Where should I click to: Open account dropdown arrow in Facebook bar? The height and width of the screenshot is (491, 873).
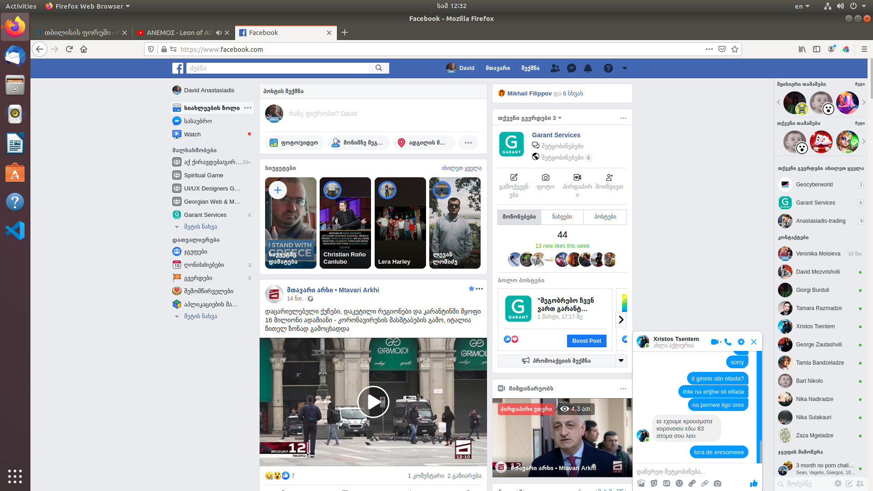point(625,68)
